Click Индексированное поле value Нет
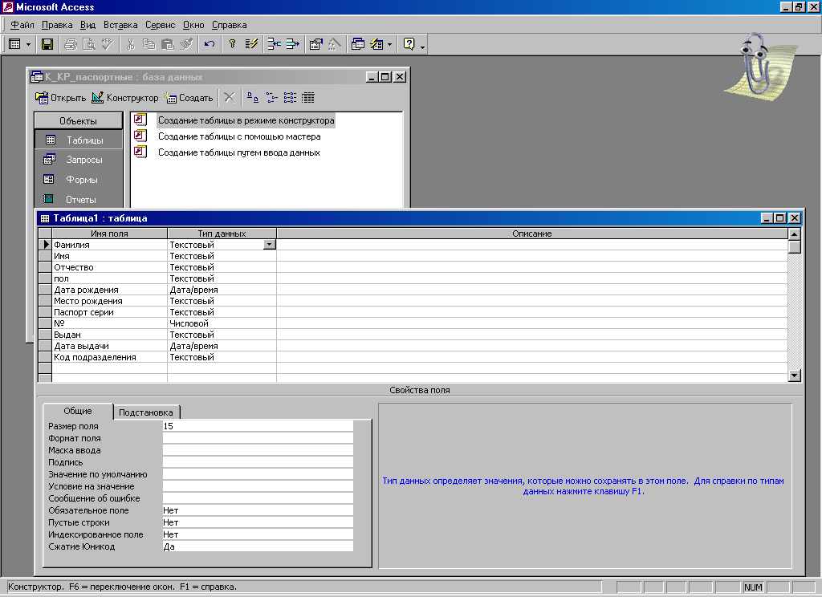 pos(258,534)
